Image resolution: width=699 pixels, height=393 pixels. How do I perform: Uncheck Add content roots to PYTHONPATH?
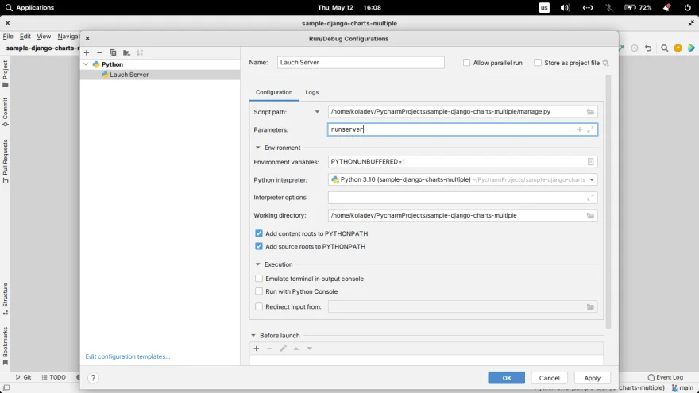coord(259,233)
